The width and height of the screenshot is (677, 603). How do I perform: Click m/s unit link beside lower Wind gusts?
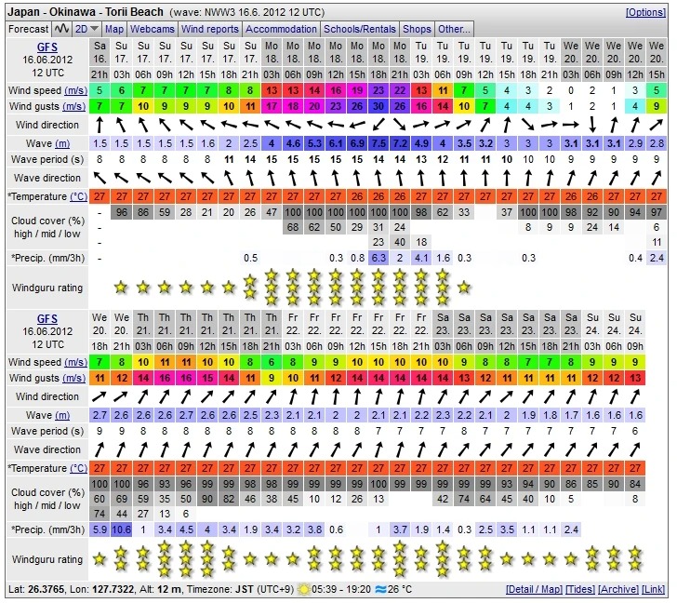73,378
